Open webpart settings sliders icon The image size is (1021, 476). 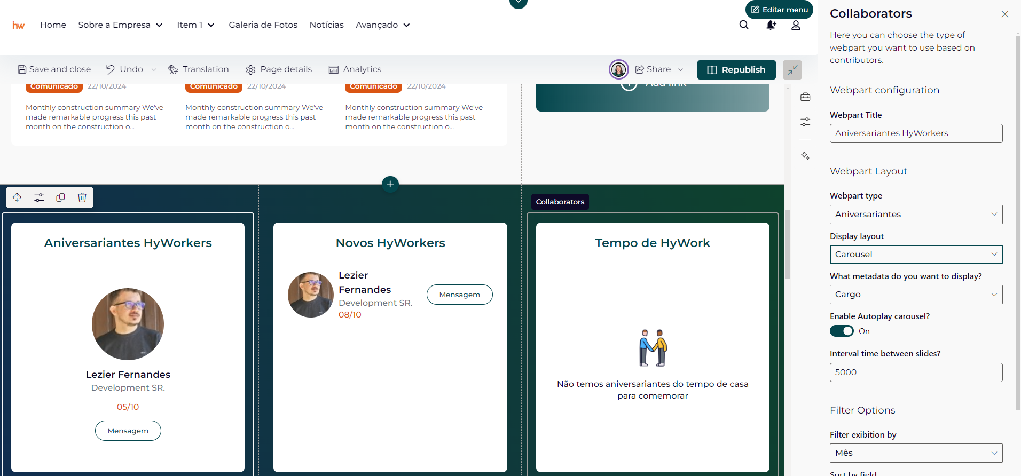coord(39,197)
